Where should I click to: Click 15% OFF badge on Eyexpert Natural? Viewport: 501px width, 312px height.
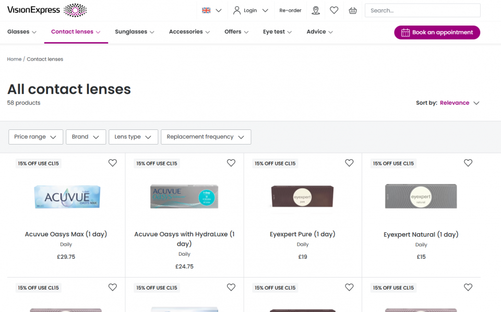pyautogui.click(x=393, y=163)
